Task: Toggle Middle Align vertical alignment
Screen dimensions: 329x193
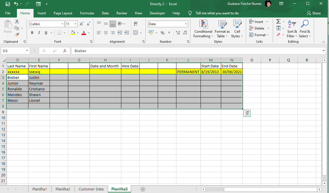Action: tap(106, 24)
